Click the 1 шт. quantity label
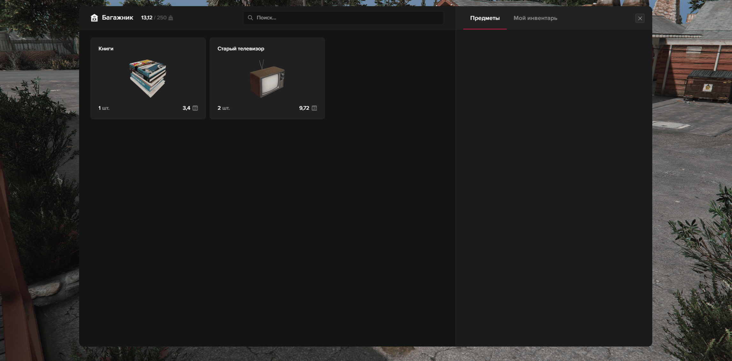The image size is (732, 361). point(104,108)
